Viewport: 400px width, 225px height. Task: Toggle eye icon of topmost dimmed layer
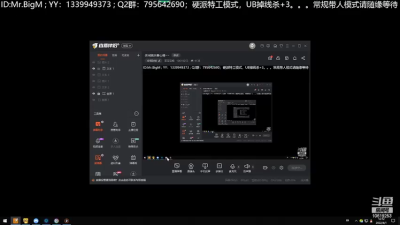tap(93, 62)
